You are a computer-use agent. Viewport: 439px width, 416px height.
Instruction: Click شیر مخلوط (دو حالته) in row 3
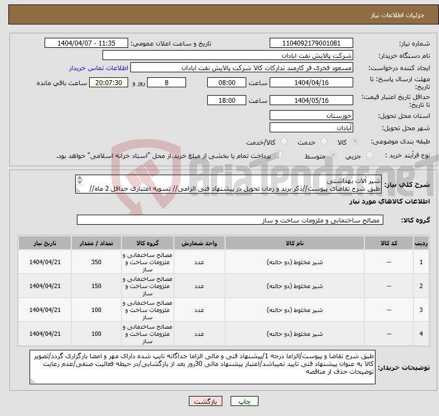pos(295,310)
